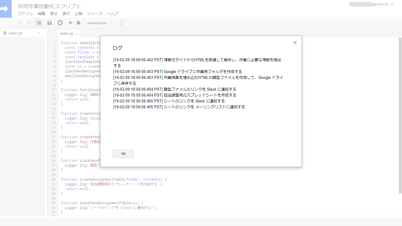Click the lightbulb hint icon
The width and height of the screenshot is (402, 226).
pyautogui.click(x=122, y=23)
